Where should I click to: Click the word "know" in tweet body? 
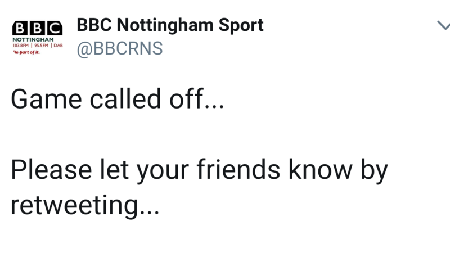click(320, 170)
